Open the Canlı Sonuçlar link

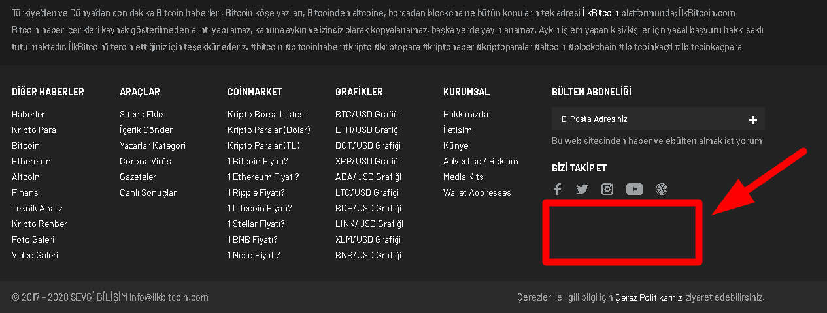[148, 192]
